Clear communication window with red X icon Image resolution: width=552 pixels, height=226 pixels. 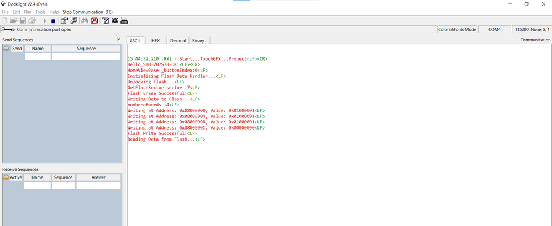(x=94, y=21)
